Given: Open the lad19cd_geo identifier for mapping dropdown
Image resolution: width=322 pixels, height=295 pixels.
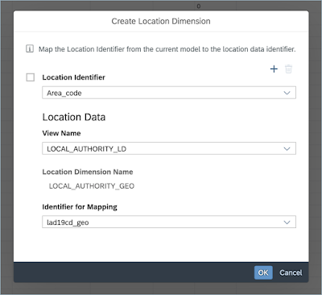Looking at the screenshot, I should pos(169,222).
